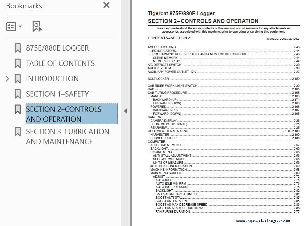
Task: Collapse the navigation pane with the arrow
Action: click(125, 111)
